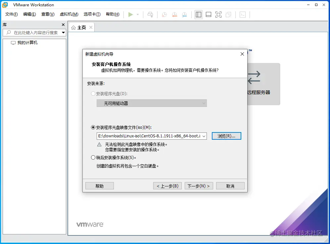Expand the power button dropdown arrow
The height and width of the screenshot is (244, 330).
(138, 15)
